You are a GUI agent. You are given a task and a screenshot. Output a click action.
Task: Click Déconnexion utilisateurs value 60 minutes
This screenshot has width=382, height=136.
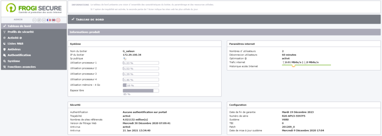(x=289, y=55)
